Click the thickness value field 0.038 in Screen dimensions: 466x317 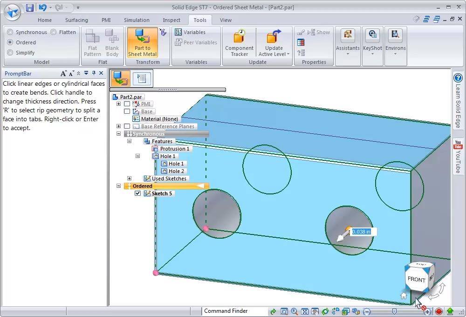pos(363,232)
